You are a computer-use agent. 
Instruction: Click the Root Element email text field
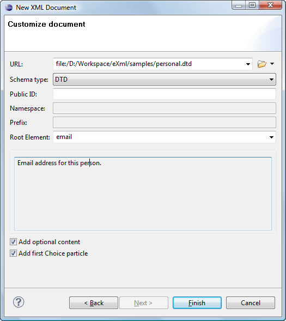point(161,137)
